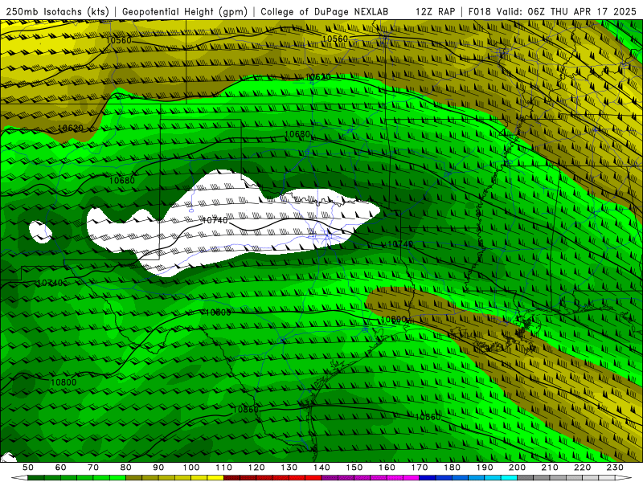The image size is (643, 482).
Task: Click the 'Geopotential Height (gpm)' header text
Action: [x=185, y=12]
